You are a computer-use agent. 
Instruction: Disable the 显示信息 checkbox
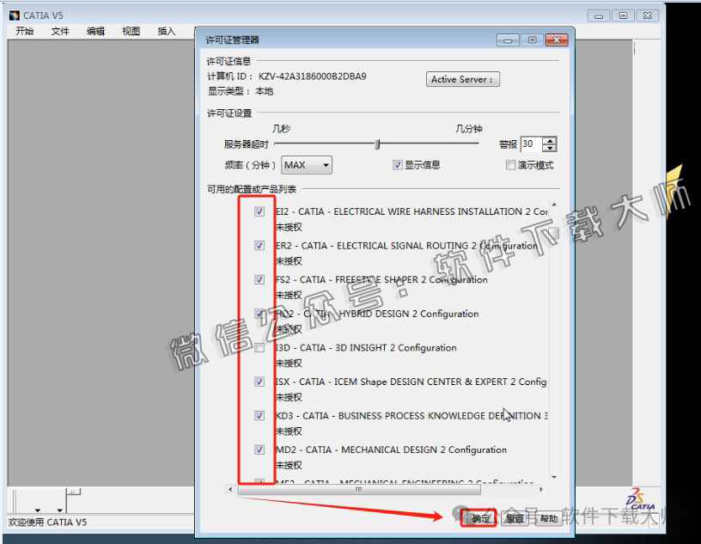[x=398, y=164]
